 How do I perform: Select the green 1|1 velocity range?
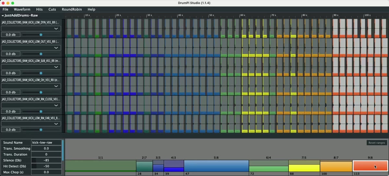(100, 166)
